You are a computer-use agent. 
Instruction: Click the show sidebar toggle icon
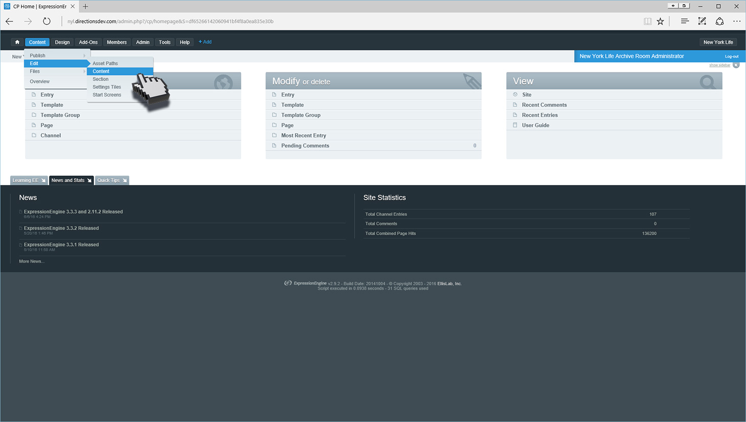tap(736, 65)
